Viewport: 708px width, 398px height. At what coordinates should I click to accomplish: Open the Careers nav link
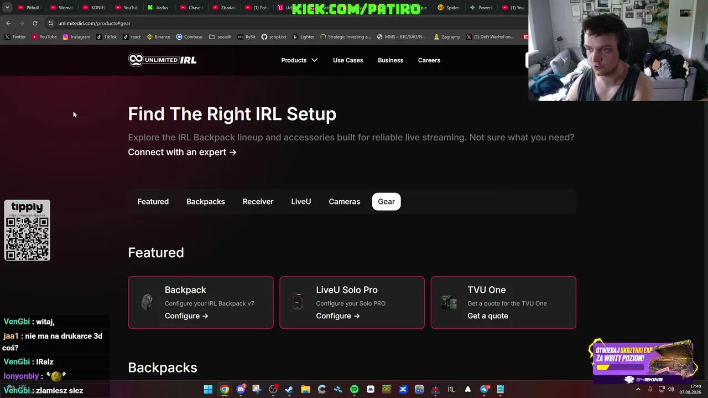click(x=429, y=60)
